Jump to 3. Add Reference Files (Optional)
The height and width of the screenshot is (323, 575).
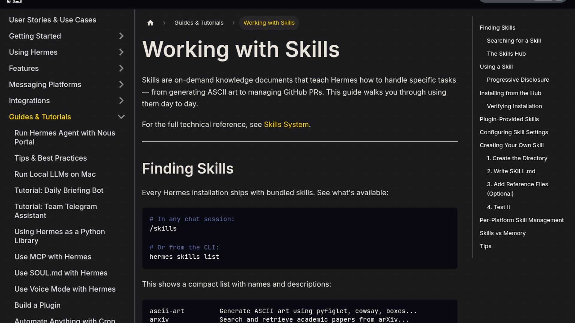pos(517,189)
